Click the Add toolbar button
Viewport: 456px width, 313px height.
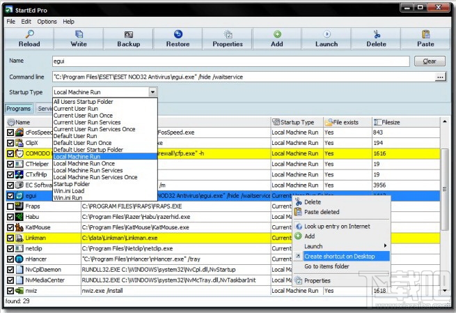click(277, 39)
